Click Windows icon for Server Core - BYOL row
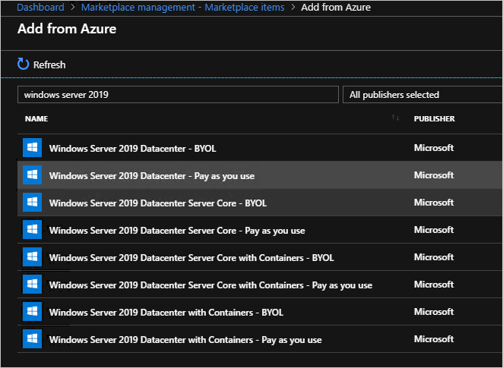 [x=32, y=203]
